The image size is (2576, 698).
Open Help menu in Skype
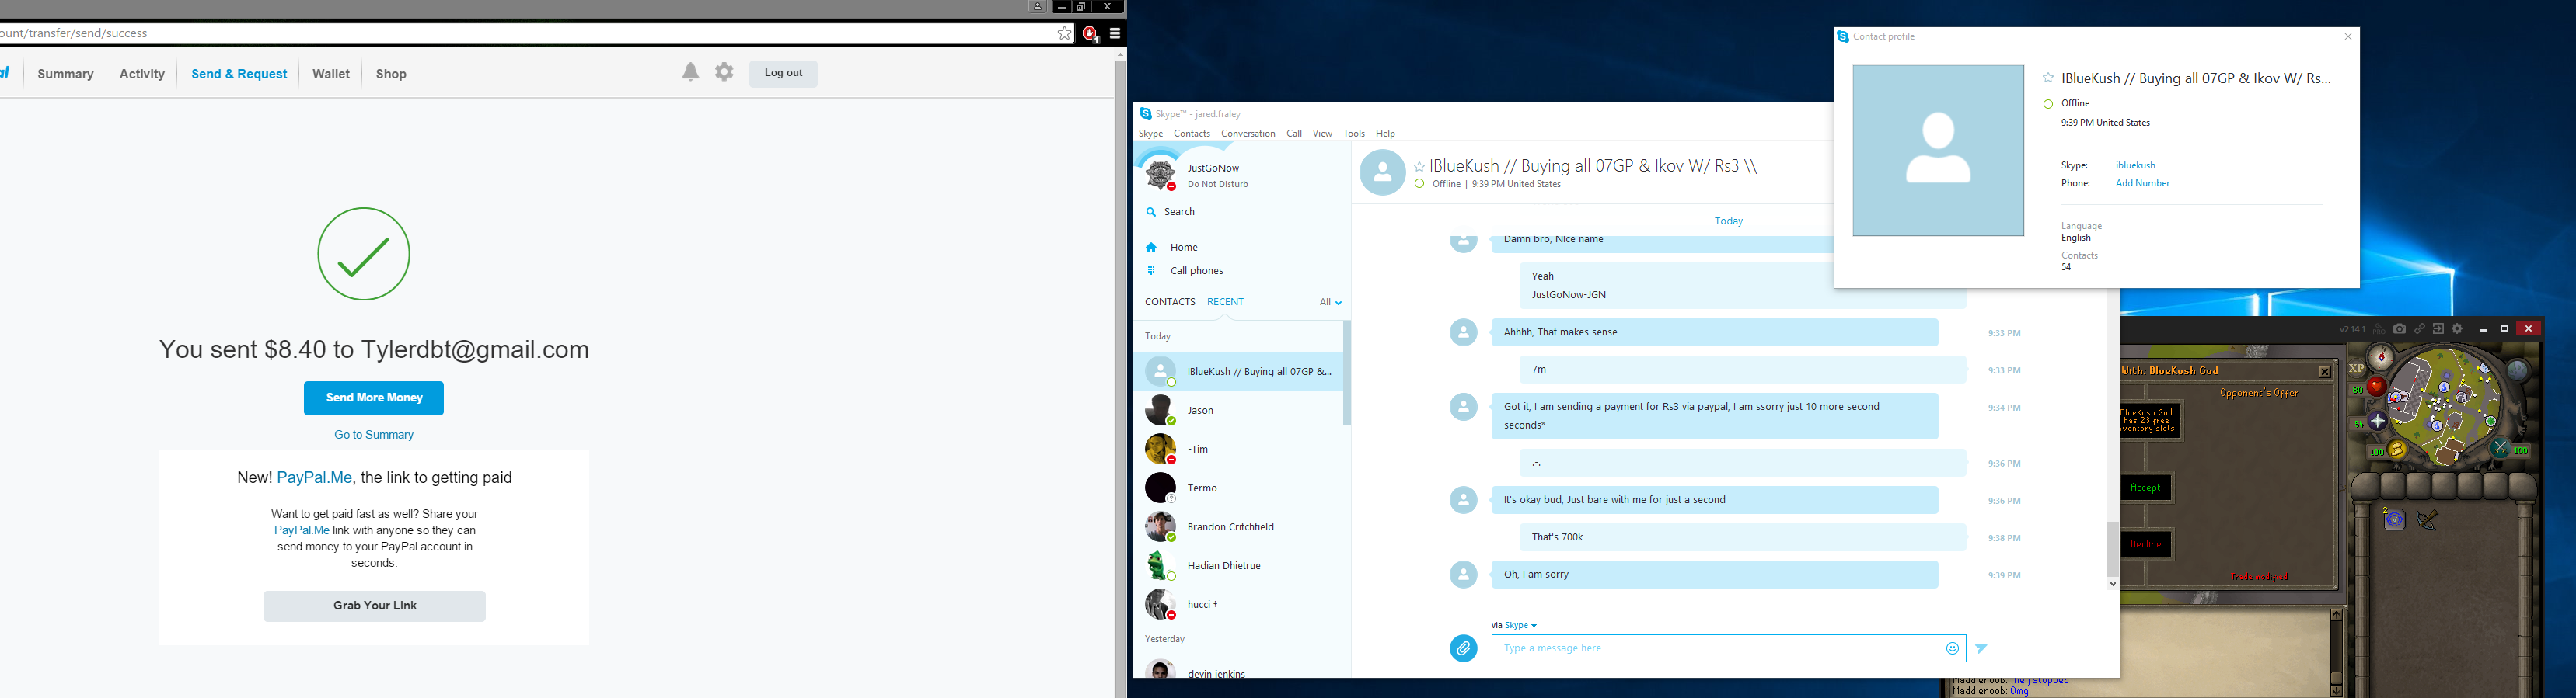point(1385,134)
